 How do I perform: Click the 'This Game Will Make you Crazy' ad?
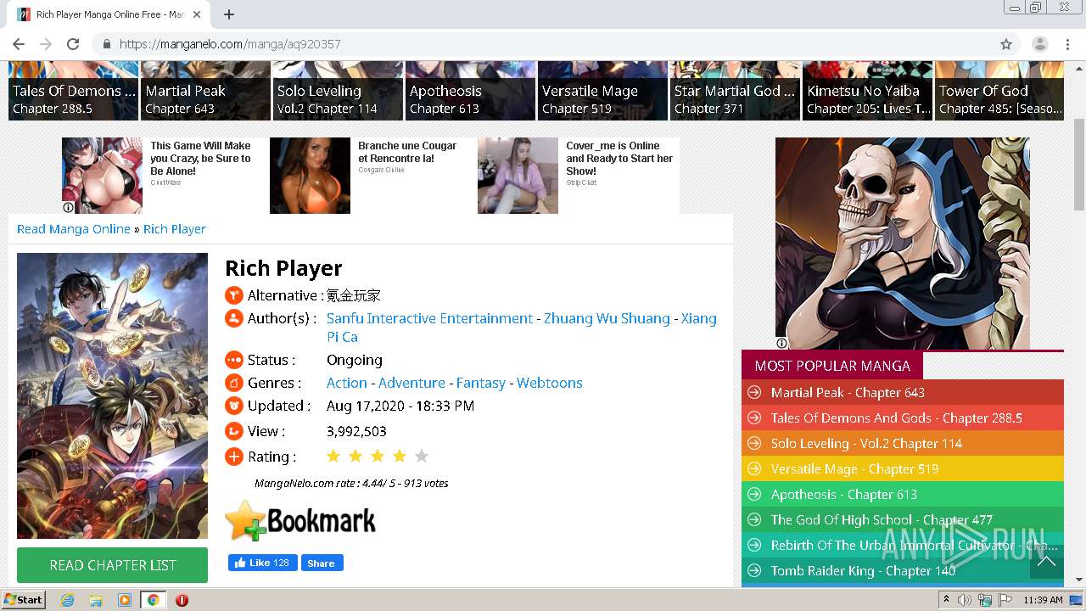tap(161, 176)
